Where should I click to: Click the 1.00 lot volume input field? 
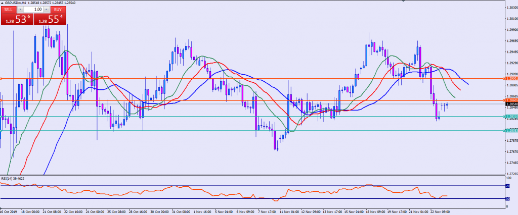pos(33,9)
